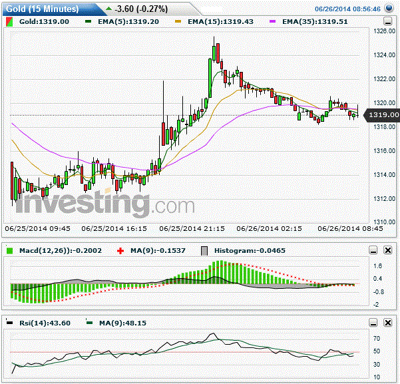Click the EMA(35):1319.51 label
The image size is (400, 384).
315,22
